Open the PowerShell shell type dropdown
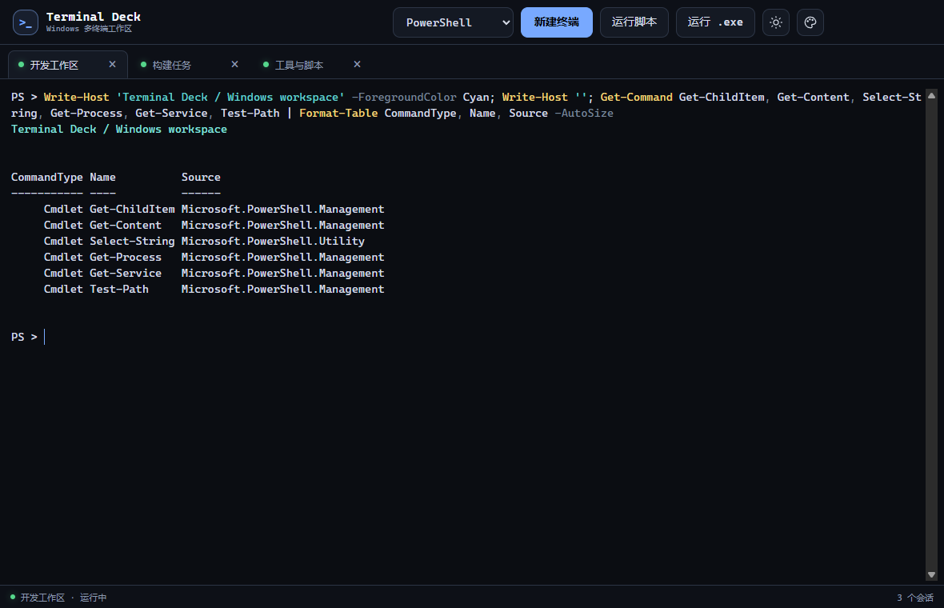 pos(453,22)
